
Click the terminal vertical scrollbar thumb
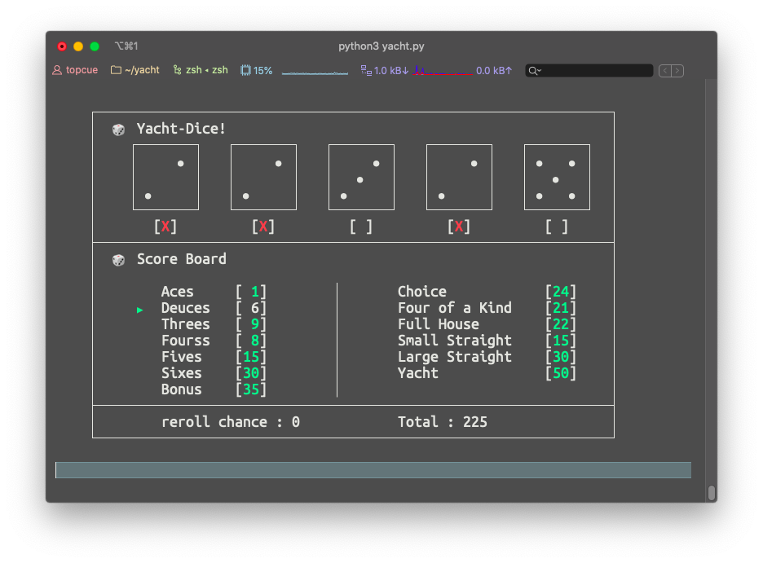click(x=712, y=492)
